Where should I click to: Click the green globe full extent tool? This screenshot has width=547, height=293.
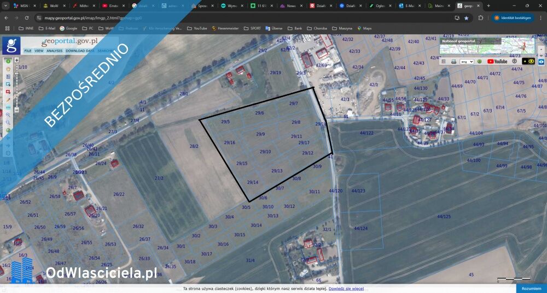point(8,130)
